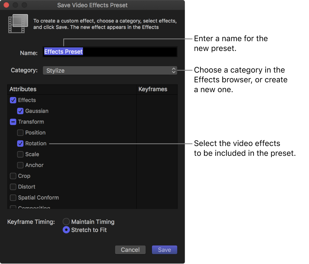This screenshot has height=264, width=309.
Task: Check the Compositing attribute
Action: 13,207
